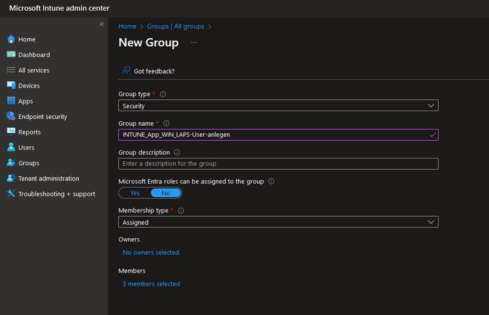Click the Tenant administration icon
Image resolution: width=489 pixels, height=315 pixels.
click(x=11, y=178)
